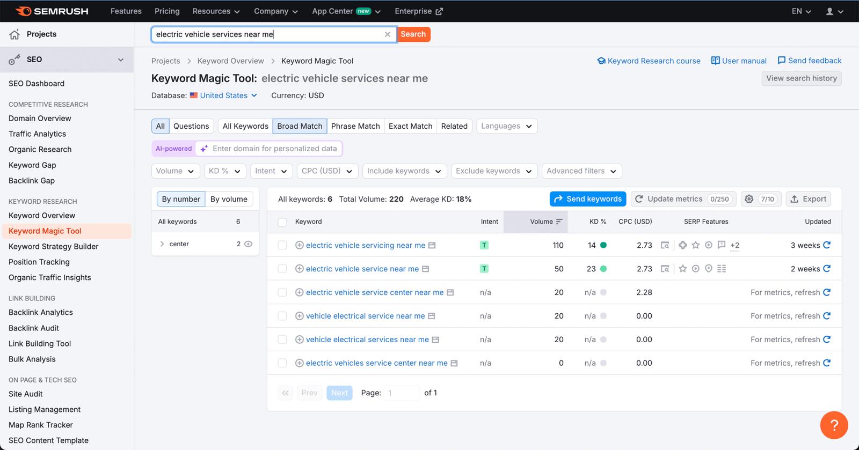
Task: Refresh metrics for electric vehicle service center near me
Action: click(827, 292)
